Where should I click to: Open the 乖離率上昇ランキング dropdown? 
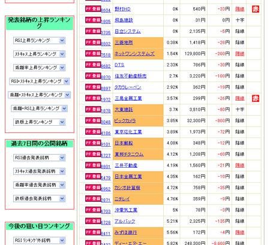39,68
